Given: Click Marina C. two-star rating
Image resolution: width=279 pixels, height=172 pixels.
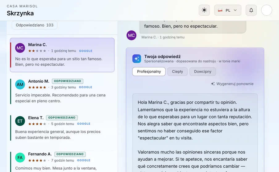Looking at the screenshot, I should tap(37, 51).
